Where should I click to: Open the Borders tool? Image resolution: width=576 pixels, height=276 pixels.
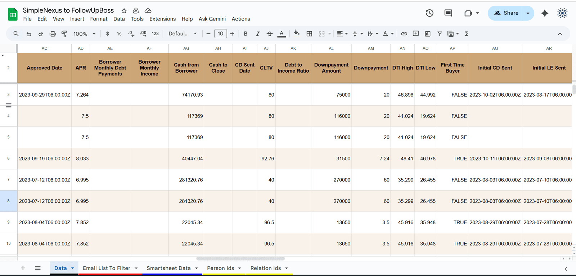coord(309,34)
